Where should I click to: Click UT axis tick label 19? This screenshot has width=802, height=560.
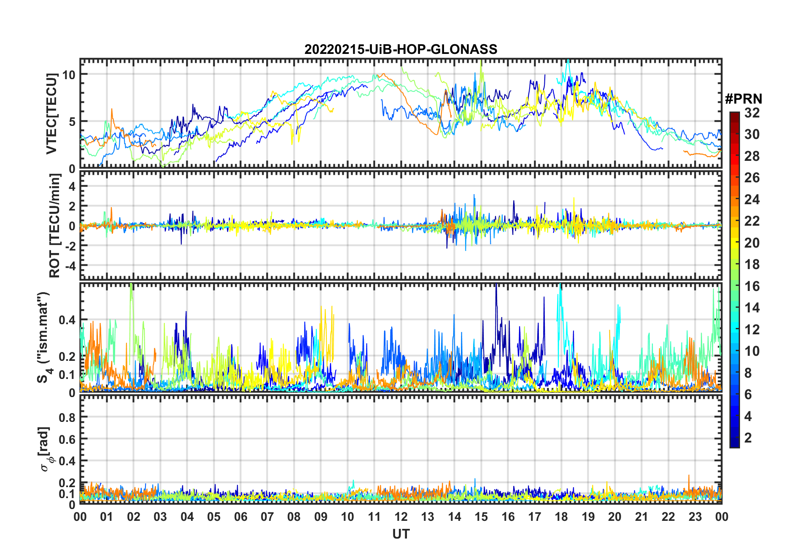click(x=588, y=517)
